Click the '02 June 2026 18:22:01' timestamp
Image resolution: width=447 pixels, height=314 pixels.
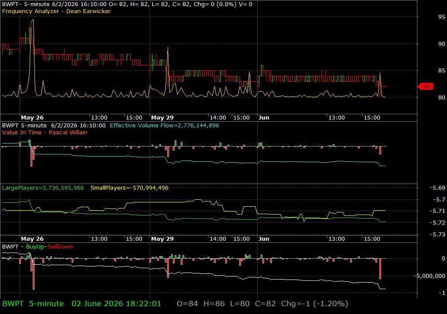tap(116, 304)
